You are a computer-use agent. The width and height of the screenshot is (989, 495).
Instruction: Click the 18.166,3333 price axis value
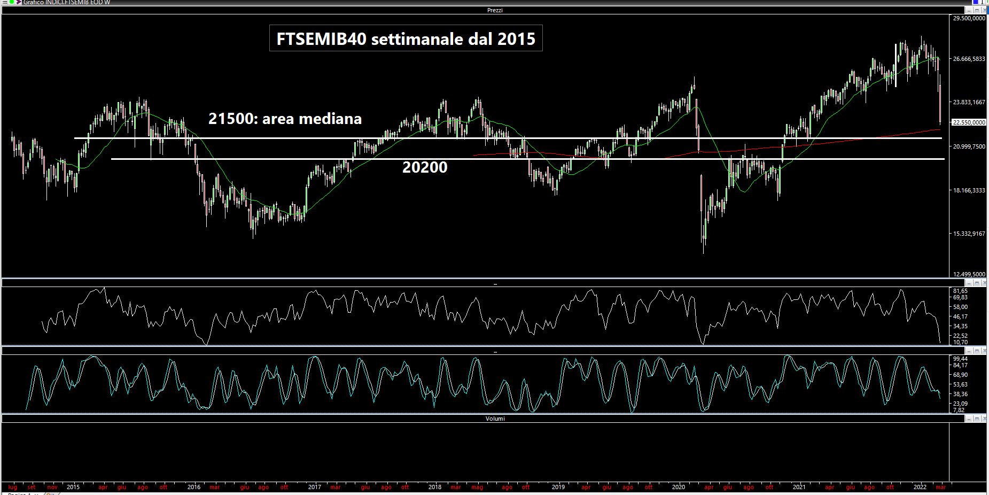point(969,190)
